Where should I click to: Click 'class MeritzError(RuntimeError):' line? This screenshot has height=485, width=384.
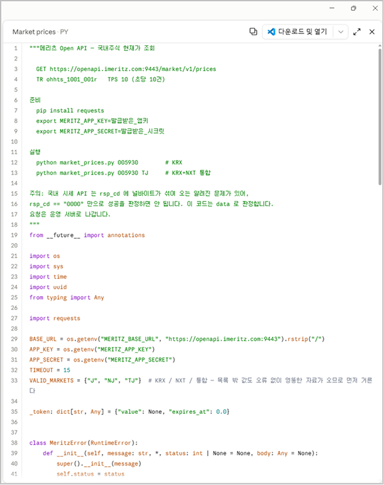pos(84,443)
